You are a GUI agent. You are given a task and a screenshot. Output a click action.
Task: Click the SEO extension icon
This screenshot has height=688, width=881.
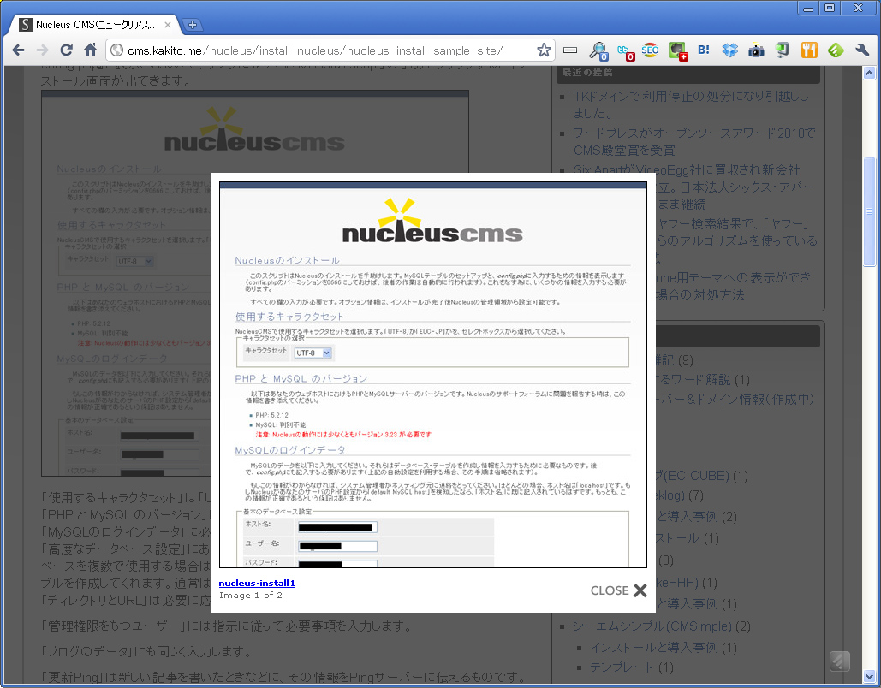(651, 50)
